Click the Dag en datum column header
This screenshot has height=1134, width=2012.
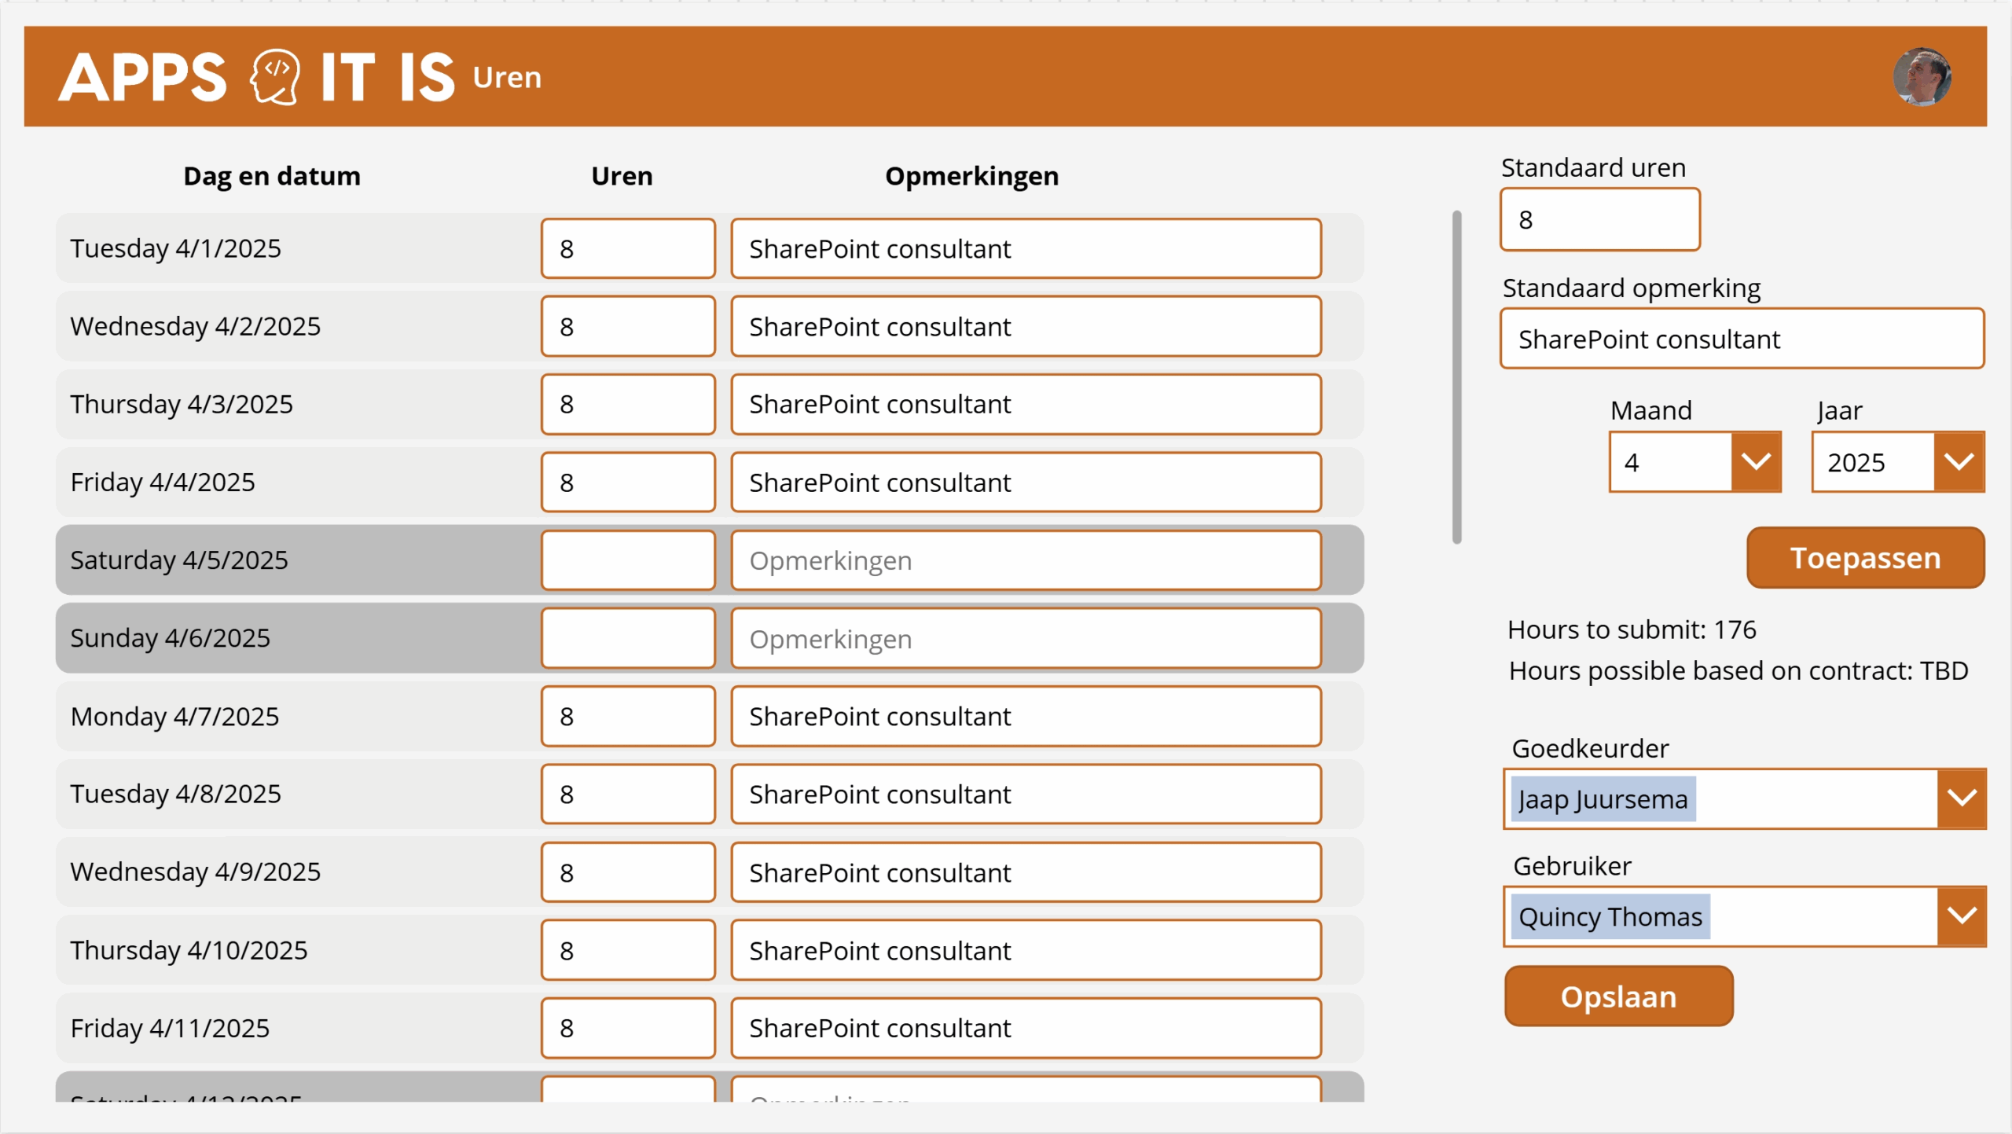[271, 175]
